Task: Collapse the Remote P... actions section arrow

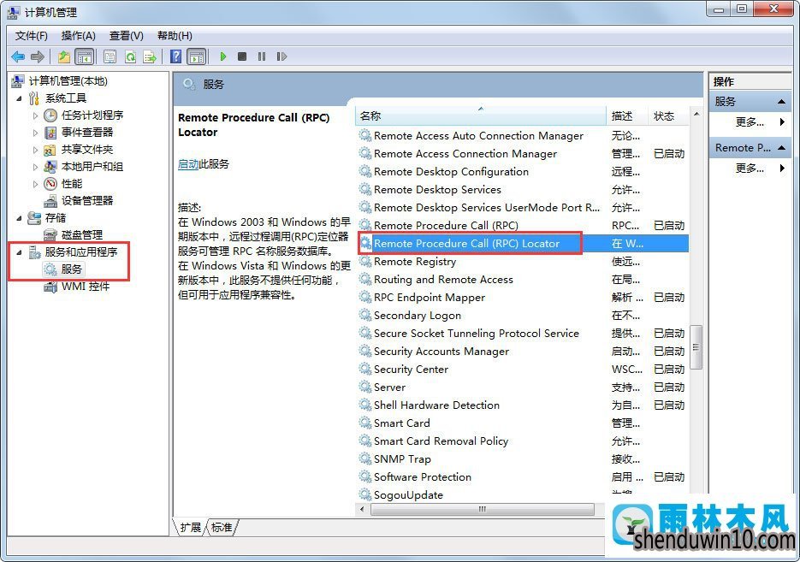Action: tap(781, 148)
